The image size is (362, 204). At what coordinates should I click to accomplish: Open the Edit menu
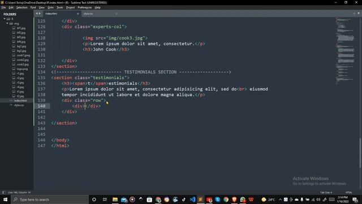(11, 7)
